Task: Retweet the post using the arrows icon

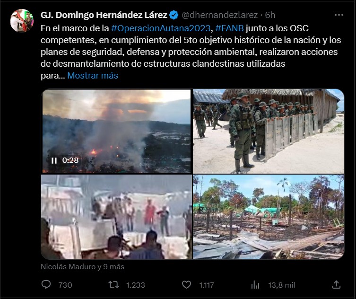Action: click(113, 285)
